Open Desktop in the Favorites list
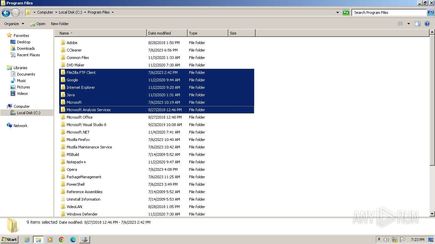Screen dimensions: 435x244 23,42
